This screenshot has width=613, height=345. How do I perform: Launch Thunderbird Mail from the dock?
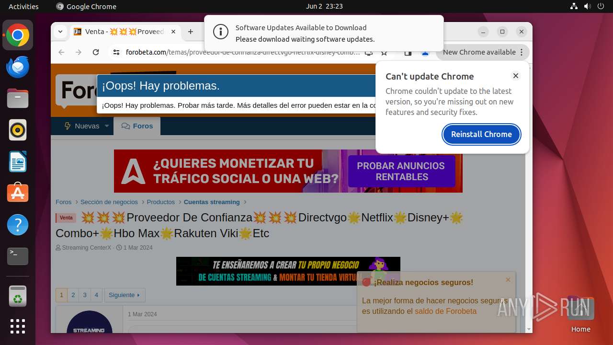(x=18, y=67)
